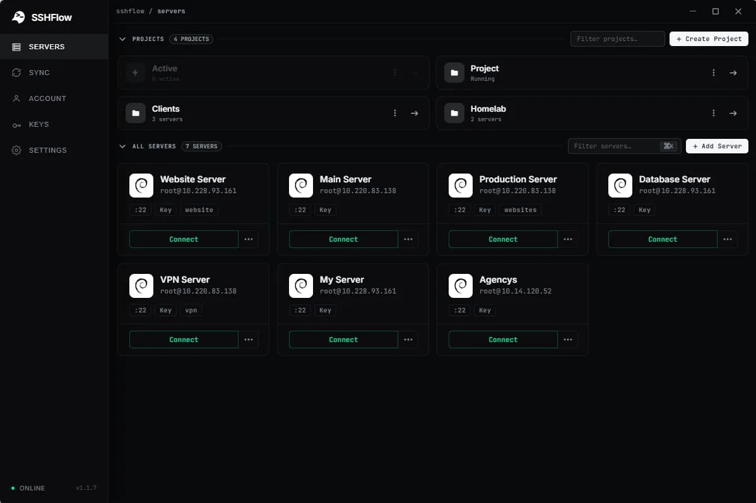Open the Settings gear in sidebar
The width and height of the screenshot is (756, 503).
point(16,150)
